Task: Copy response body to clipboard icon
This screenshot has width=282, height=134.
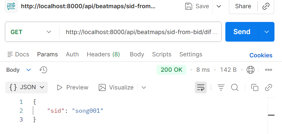Action: tap(255, 87)
